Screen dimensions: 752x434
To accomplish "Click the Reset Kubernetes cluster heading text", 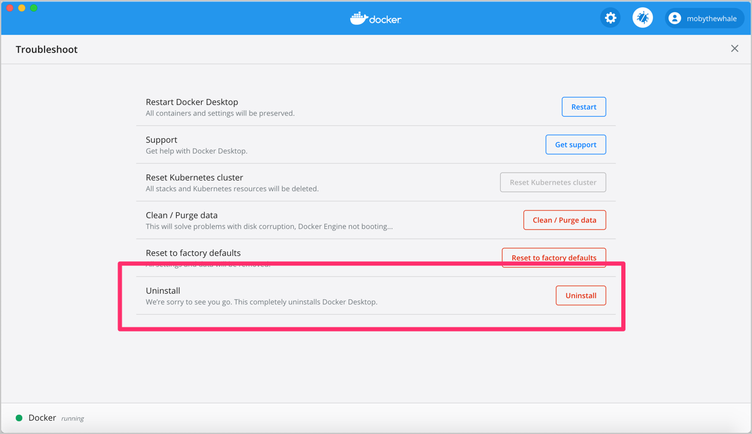I will (x=194, y=177).
